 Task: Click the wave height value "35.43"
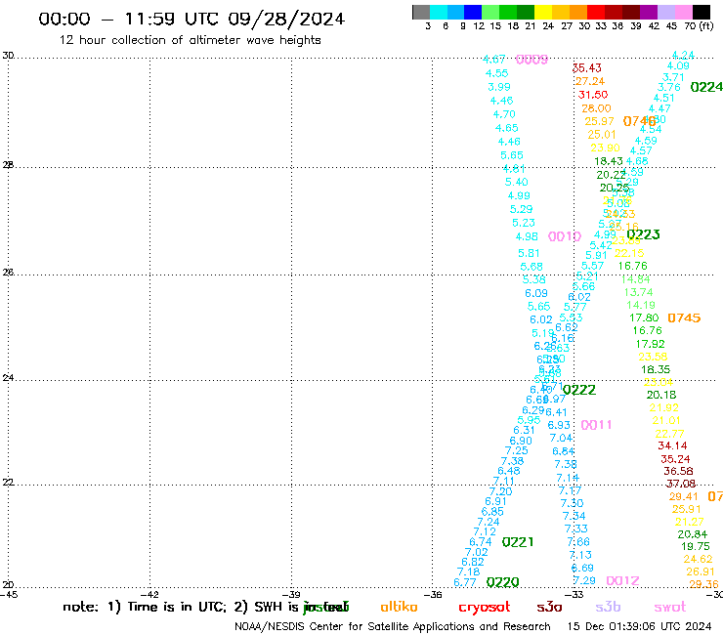(586, 68)
